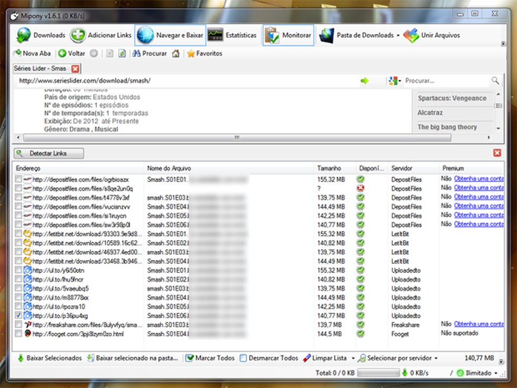Click the total download progress bar
The image size is (517, 388).
coord(378,373)
